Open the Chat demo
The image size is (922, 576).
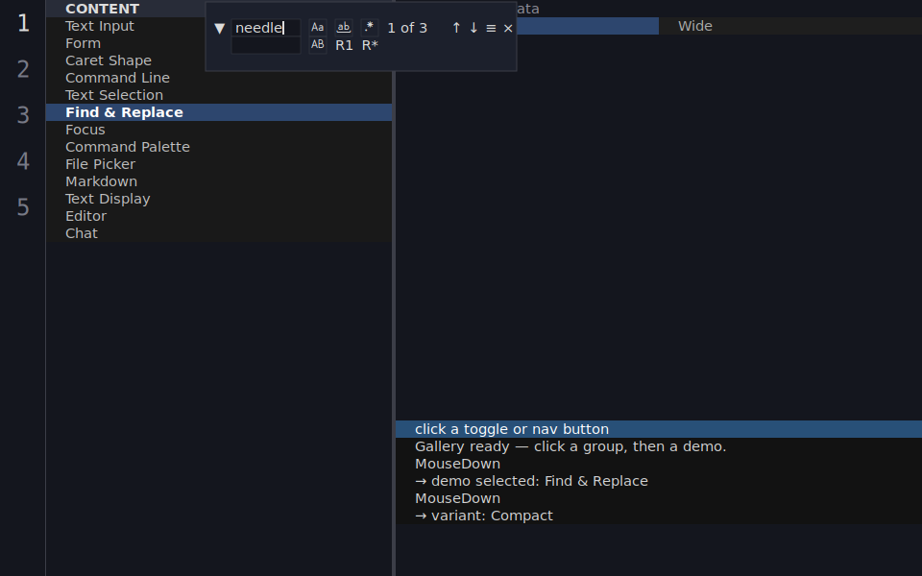click(x=219, y=233)
